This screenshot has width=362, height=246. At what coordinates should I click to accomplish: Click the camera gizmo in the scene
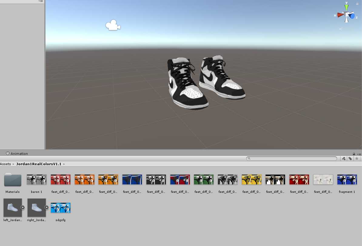[113, 26]
